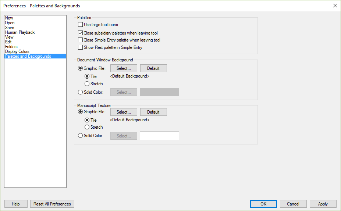341x211 pixels.
Task: Cancel the preferences dialog
Action: tap(293, 204)
